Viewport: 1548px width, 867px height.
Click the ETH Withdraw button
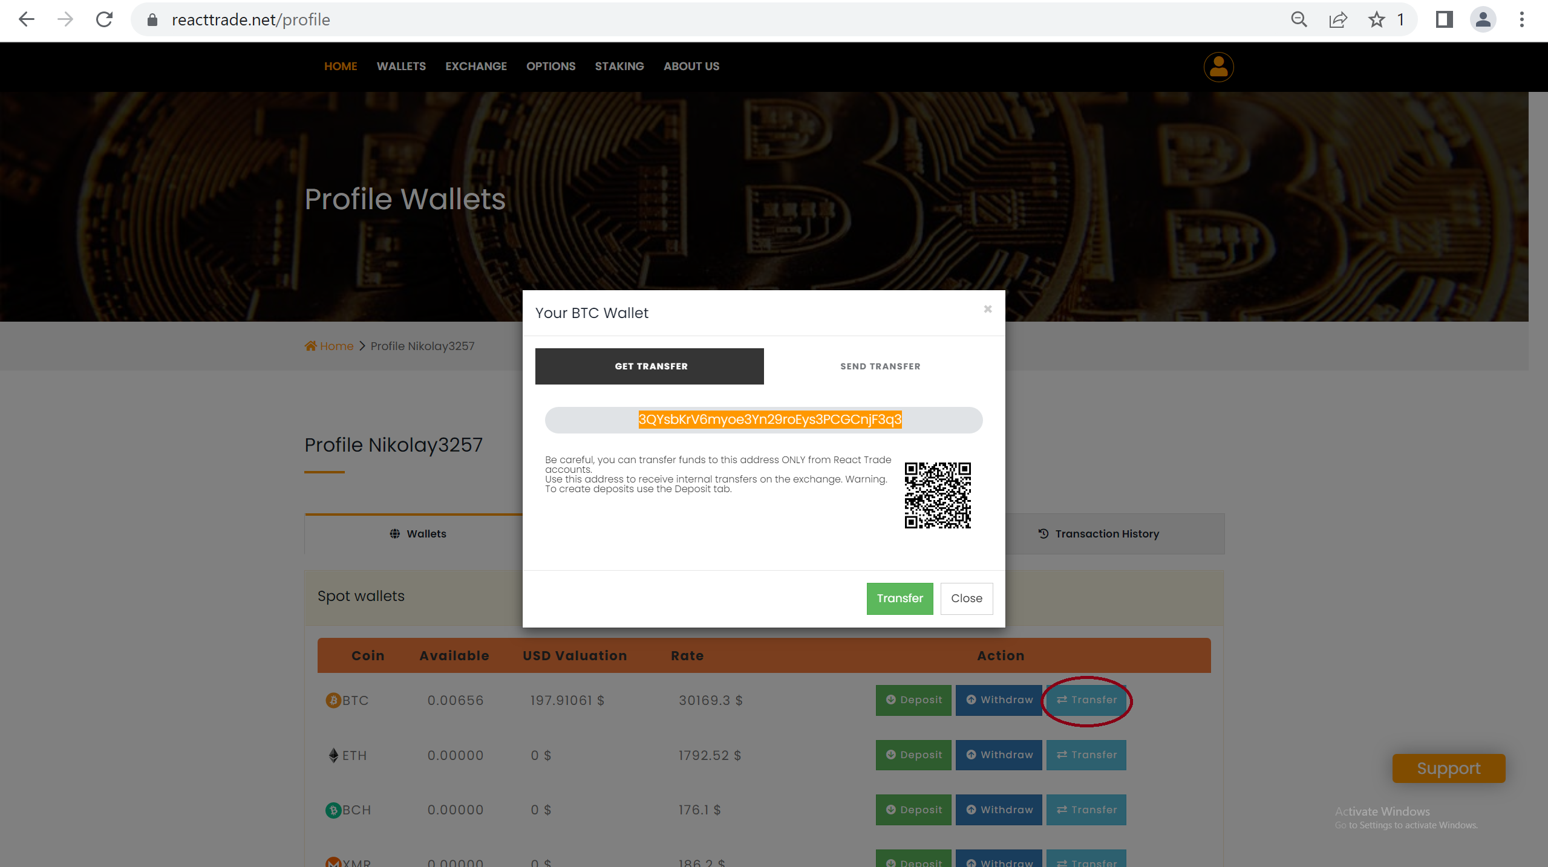[999, 755]
